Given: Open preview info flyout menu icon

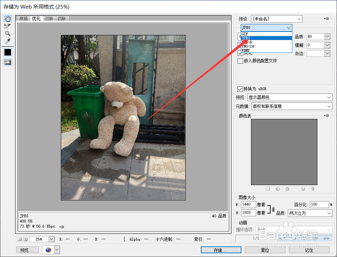Looking at the screenshot, I should click(62, 227).
